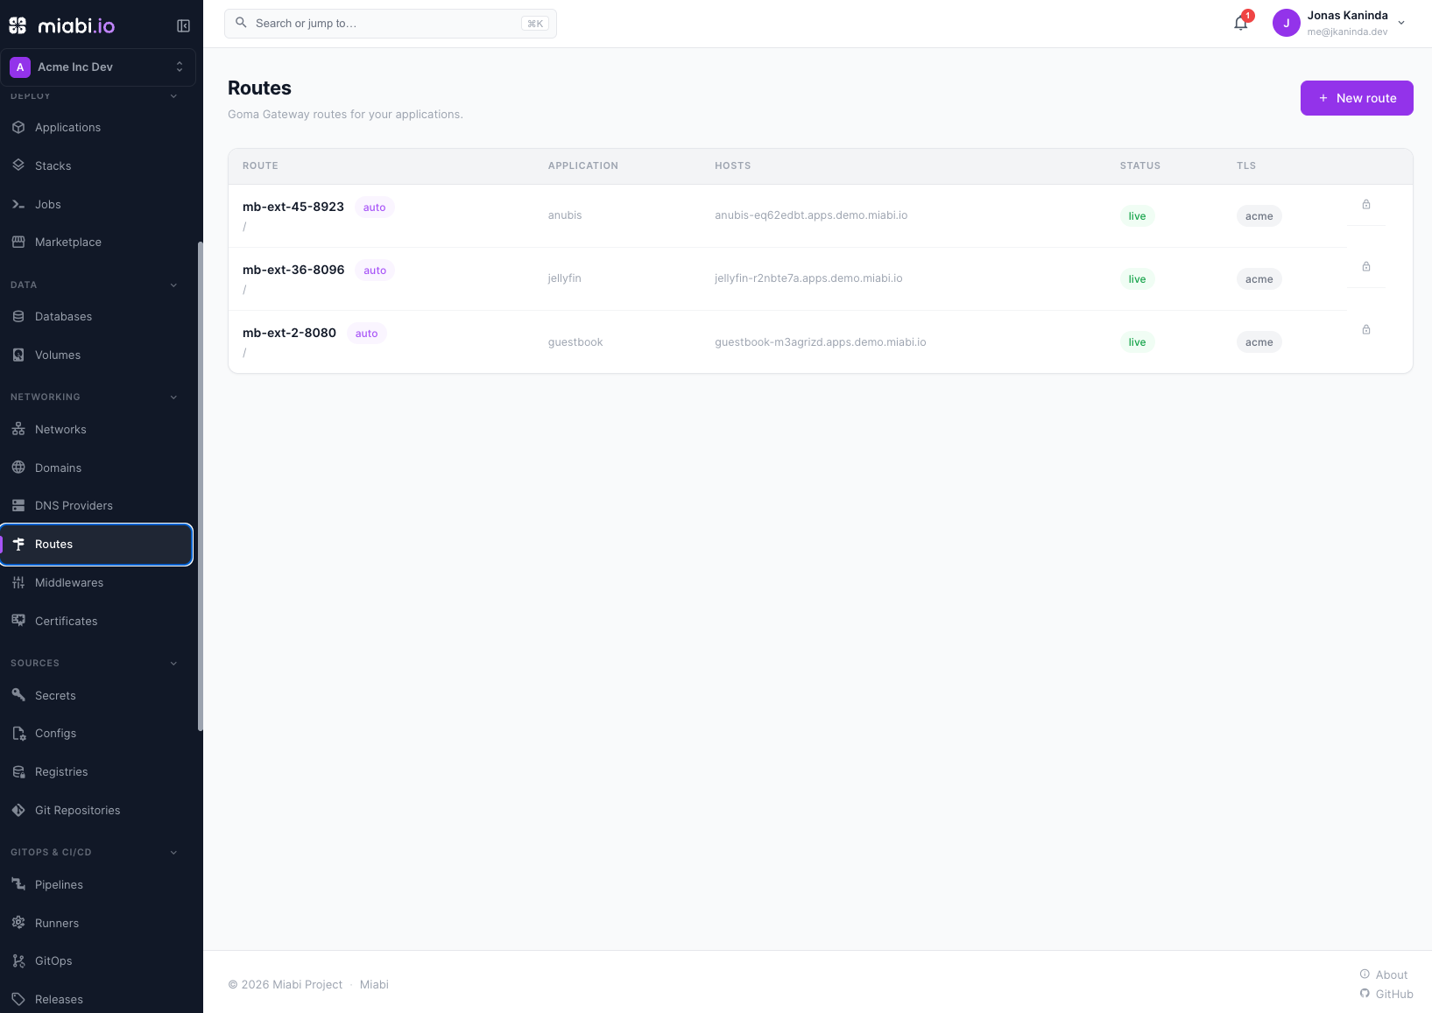Click the Git Repositories icon
This screenshot has height=1013, width=1432.
click(x=18, y=810)
